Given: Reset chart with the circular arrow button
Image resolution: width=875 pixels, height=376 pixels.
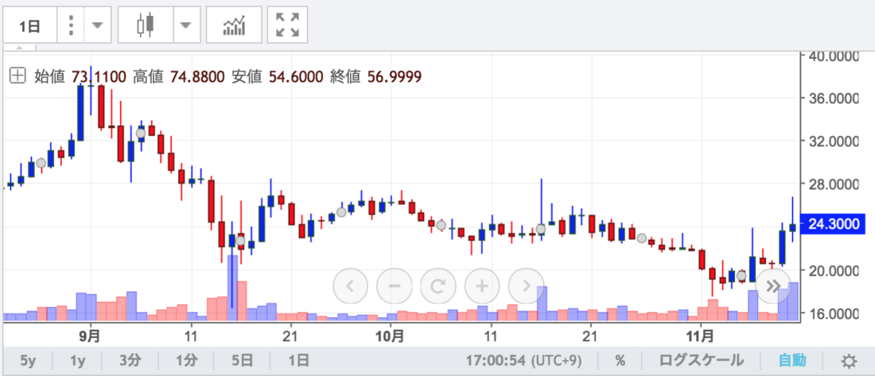Looking at the screenshot, I should (438, 286).
